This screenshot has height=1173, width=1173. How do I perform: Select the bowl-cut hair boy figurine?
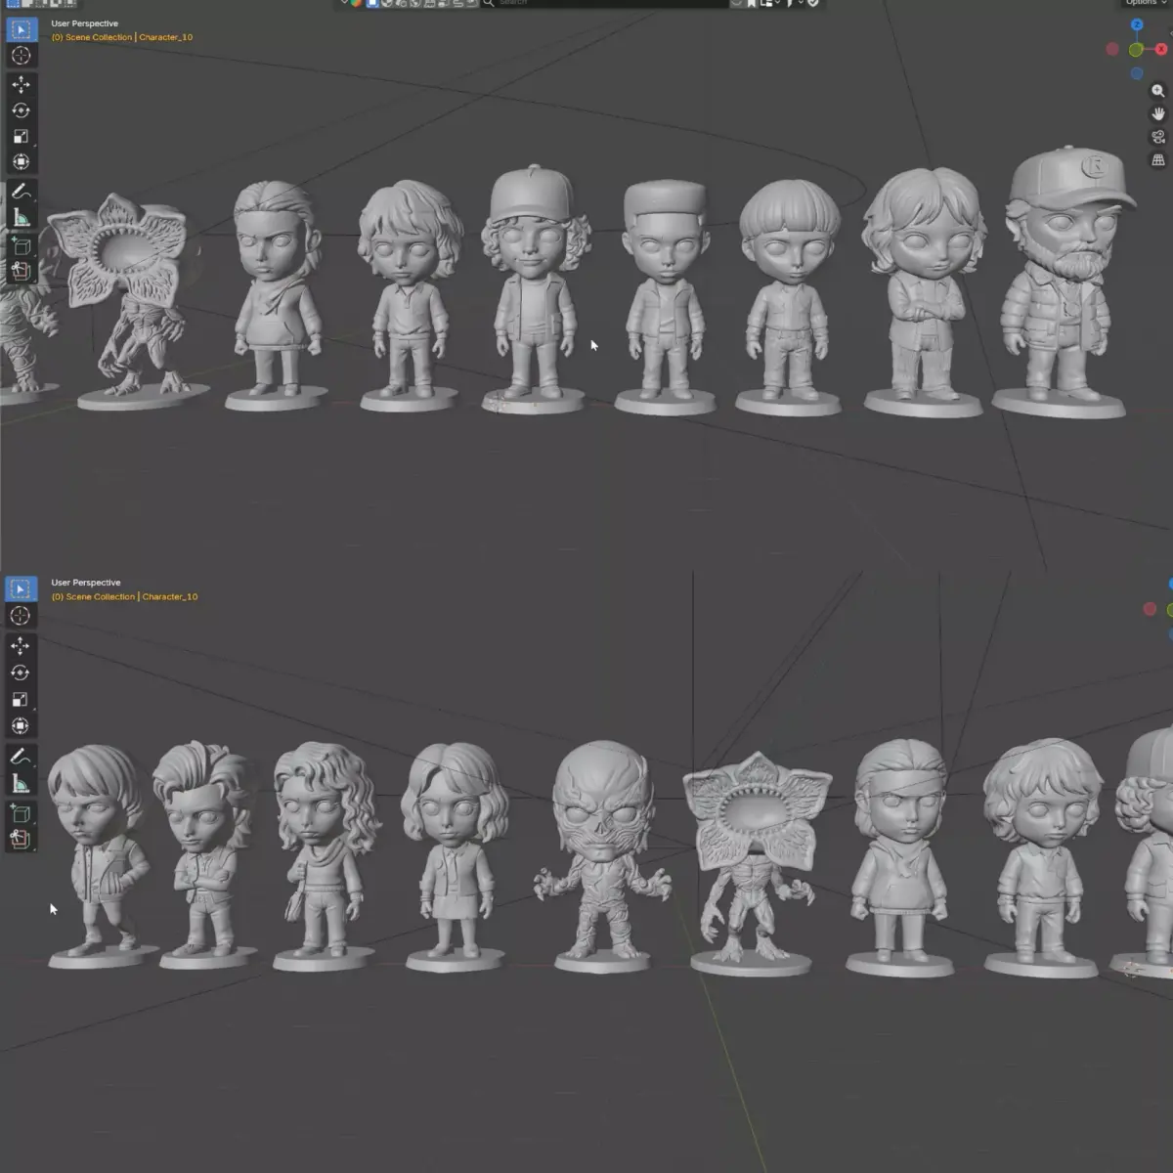click(x=788, y=298)
